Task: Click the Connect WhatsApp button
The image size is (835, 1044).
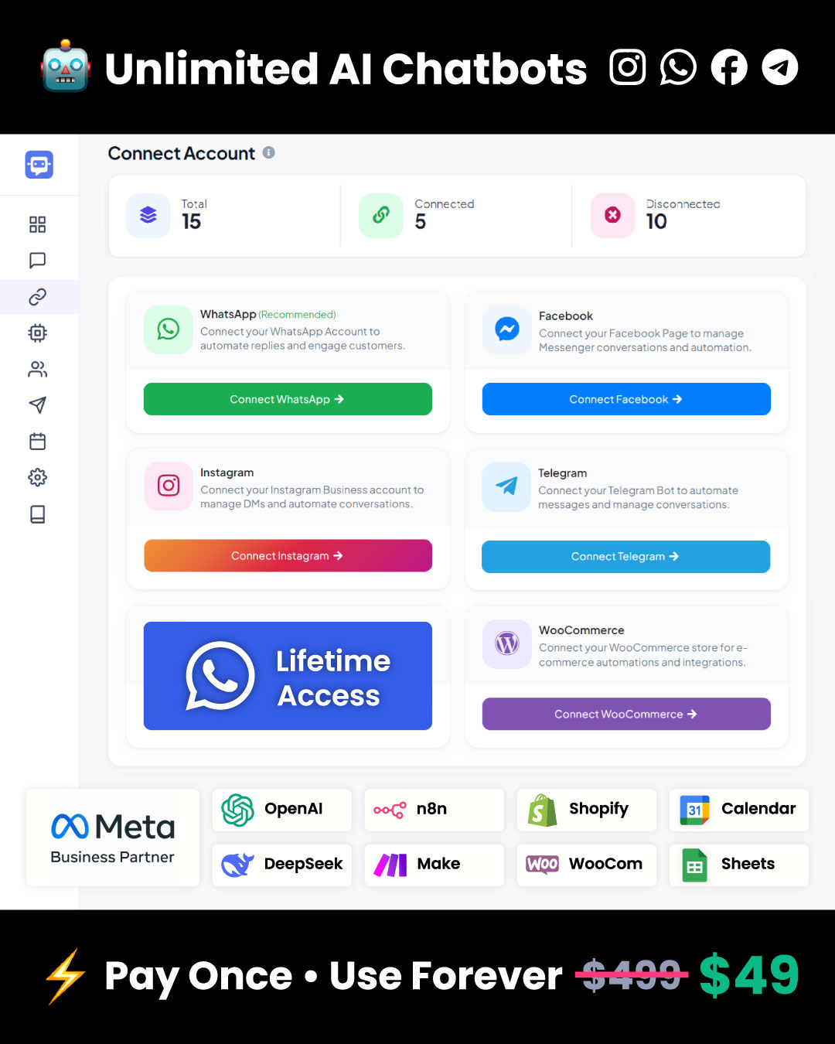Action: (x=288, y=399)
